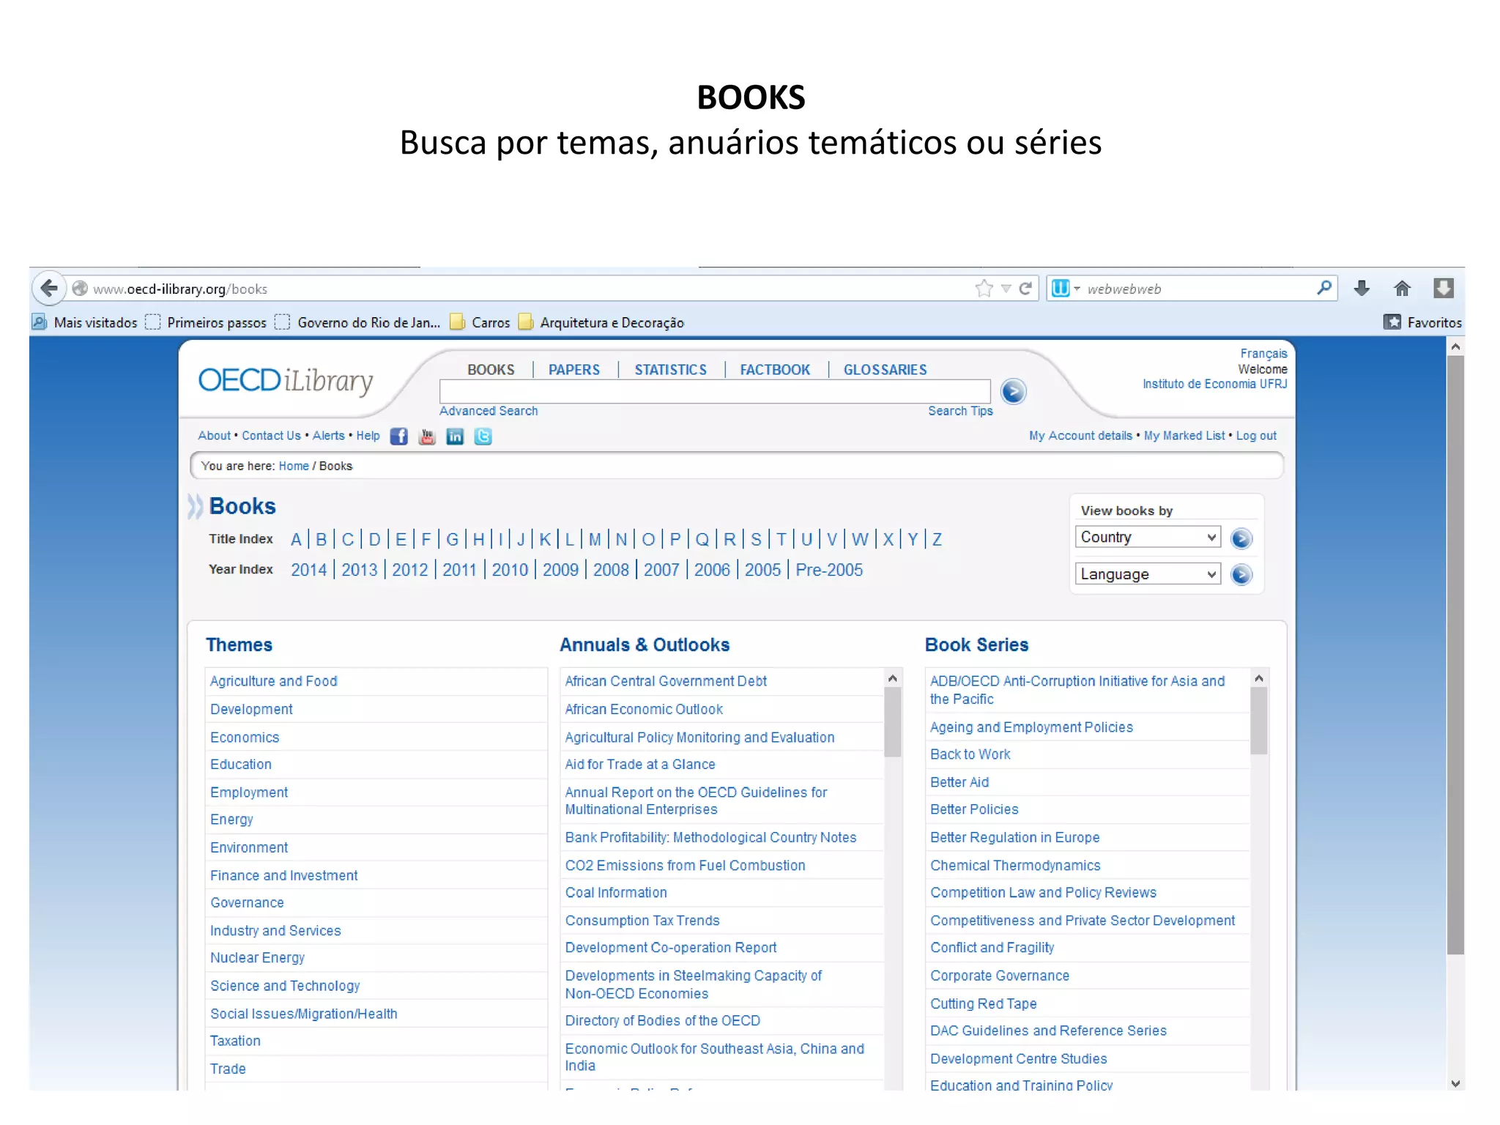1500x1125 pixels.
Task: Open African Economic Outlook annual
Action: click(x=644, y=709)
